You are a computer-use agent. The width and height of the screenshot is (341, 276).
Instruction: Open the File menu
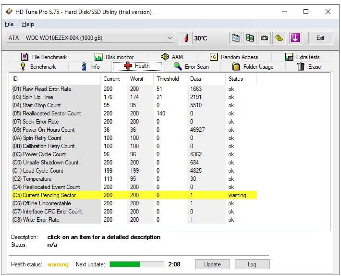click(x=9, y=24)
